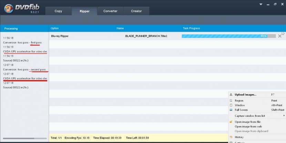Click the Total: 1/1 status text
This screenshot has height=143, width=286.
tap(56, 138)
